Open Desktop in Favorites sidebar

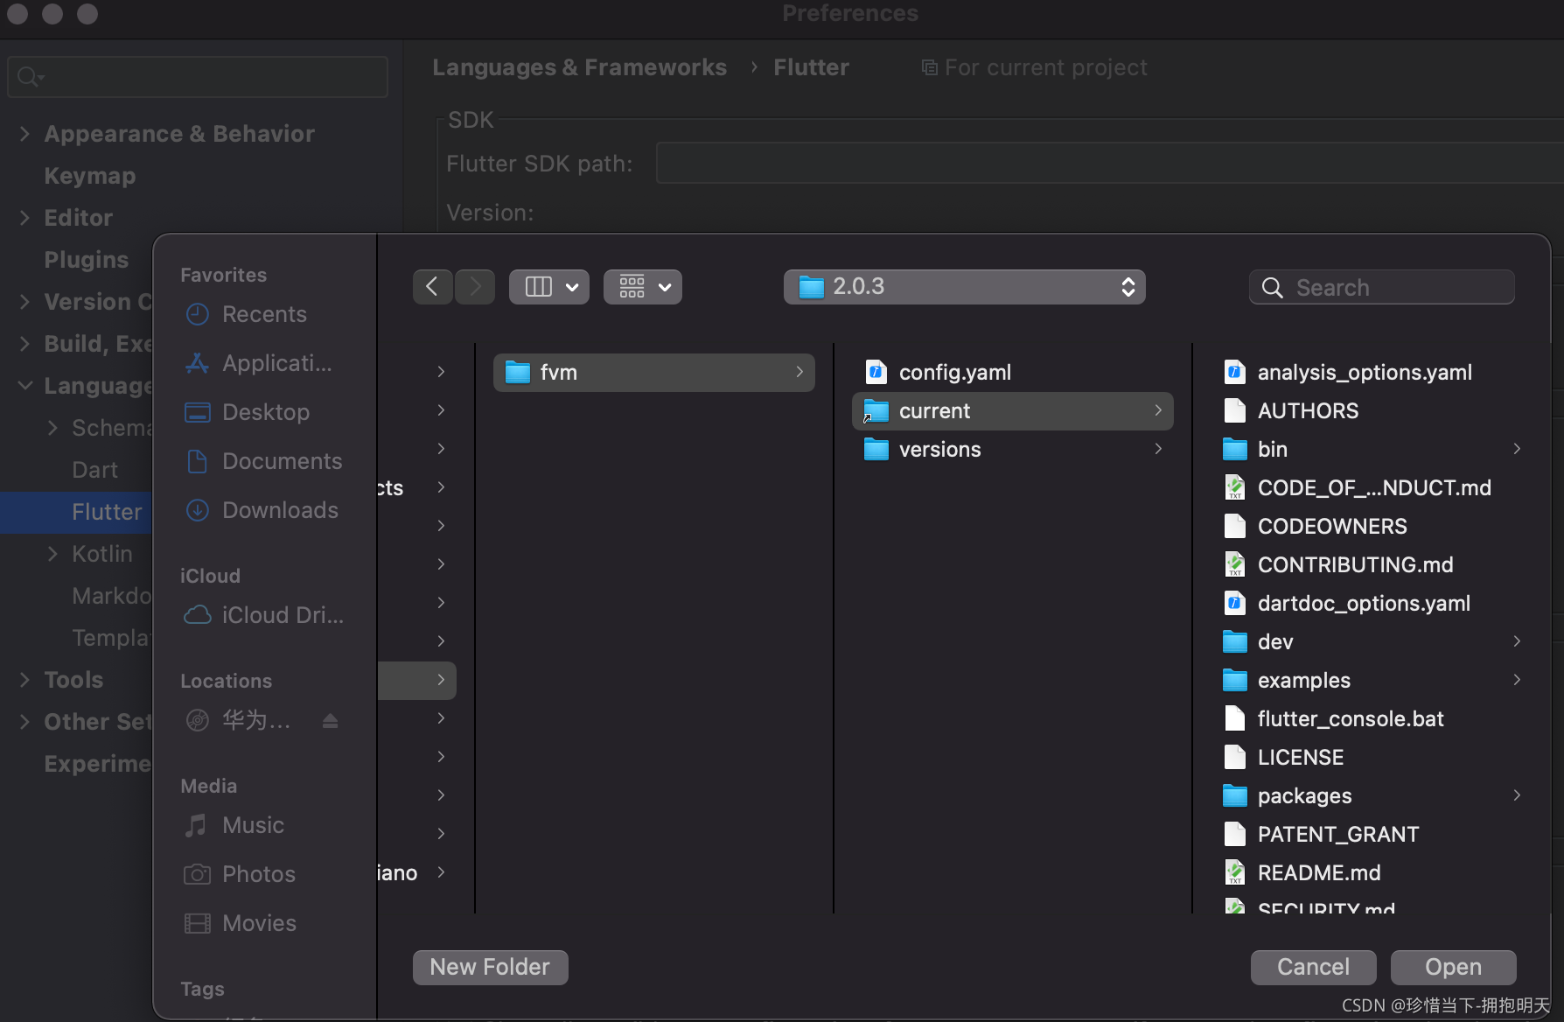pyautogui.click(x=264, y=412)
